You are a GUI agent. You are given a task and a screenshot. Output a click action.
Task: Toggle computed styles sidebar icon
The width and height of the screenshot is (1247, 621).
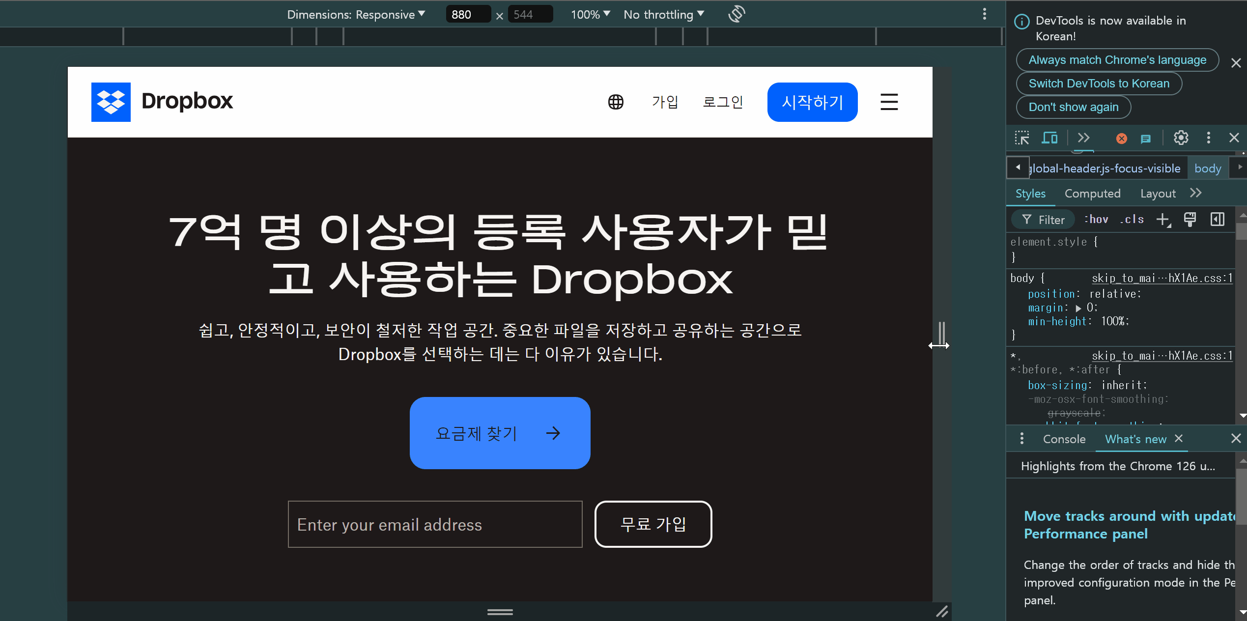pos(1217,219)
